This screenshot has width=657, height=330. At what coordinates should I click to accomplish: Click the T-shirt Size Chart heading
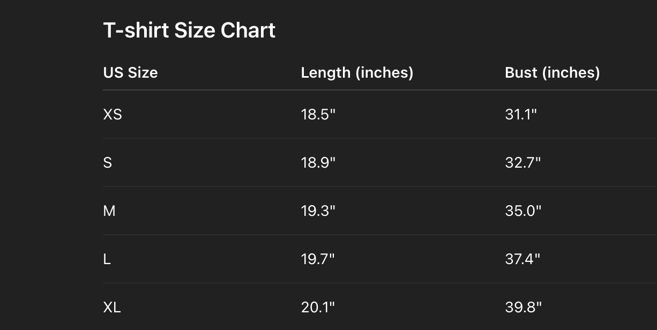pos(189,31)
